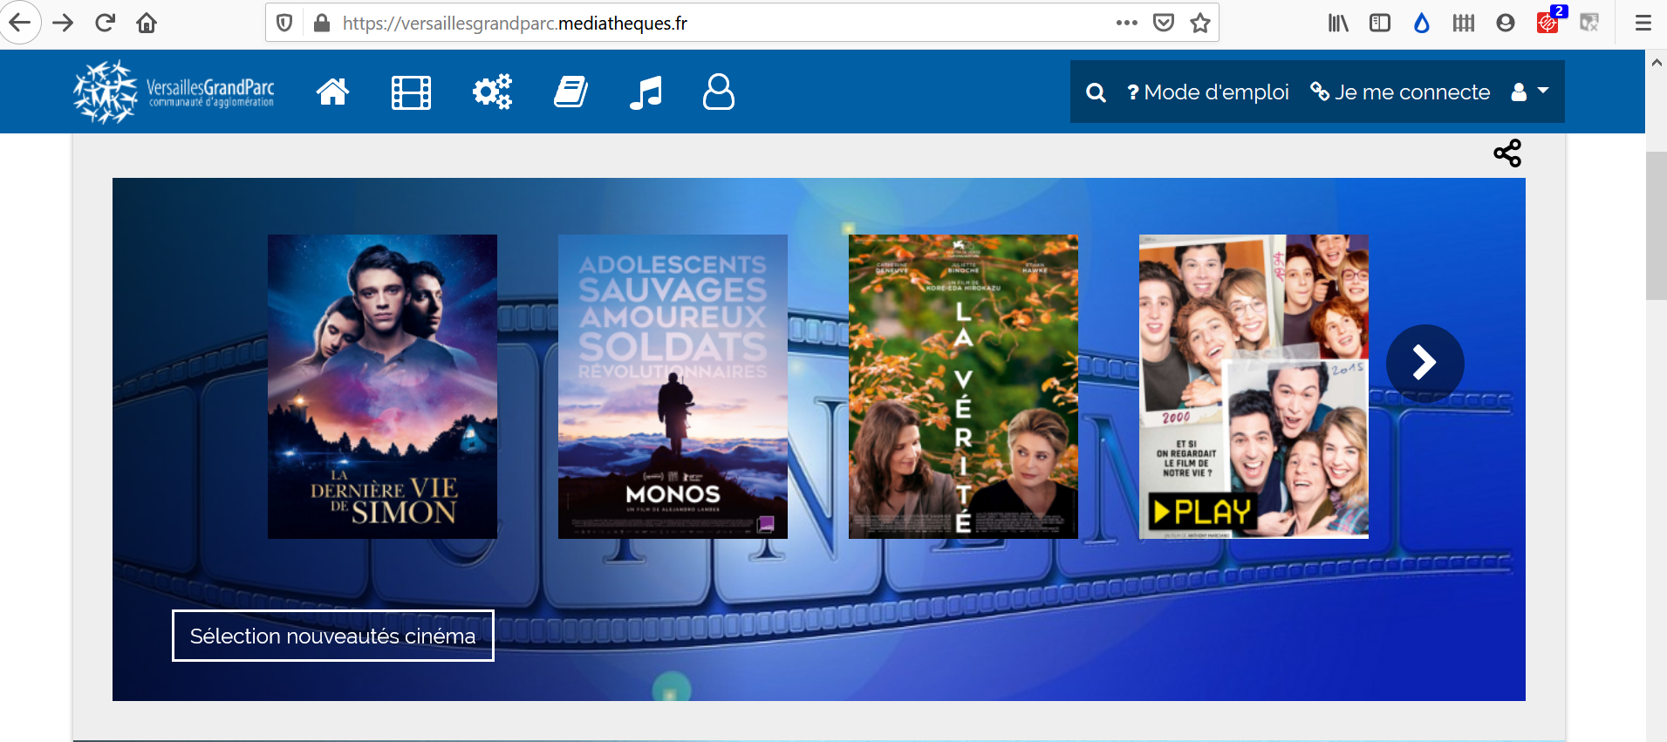The image size is (1667, 742).
Task: Save page to Pocket icon
Action: tap(1164, 23)
